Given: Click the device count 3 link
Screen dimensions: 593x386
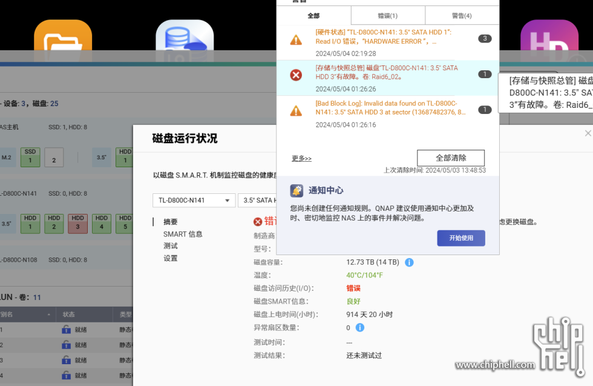Looking at the screenshot, I should pos(23,104).
